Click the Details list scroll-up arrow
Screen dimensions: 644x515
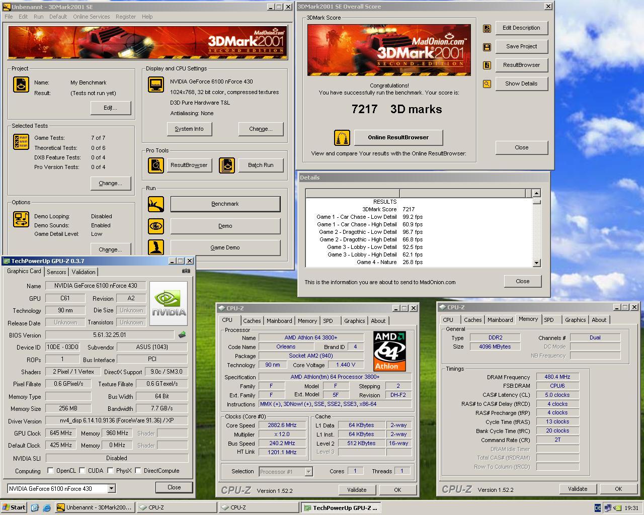[x=536, y=193]
